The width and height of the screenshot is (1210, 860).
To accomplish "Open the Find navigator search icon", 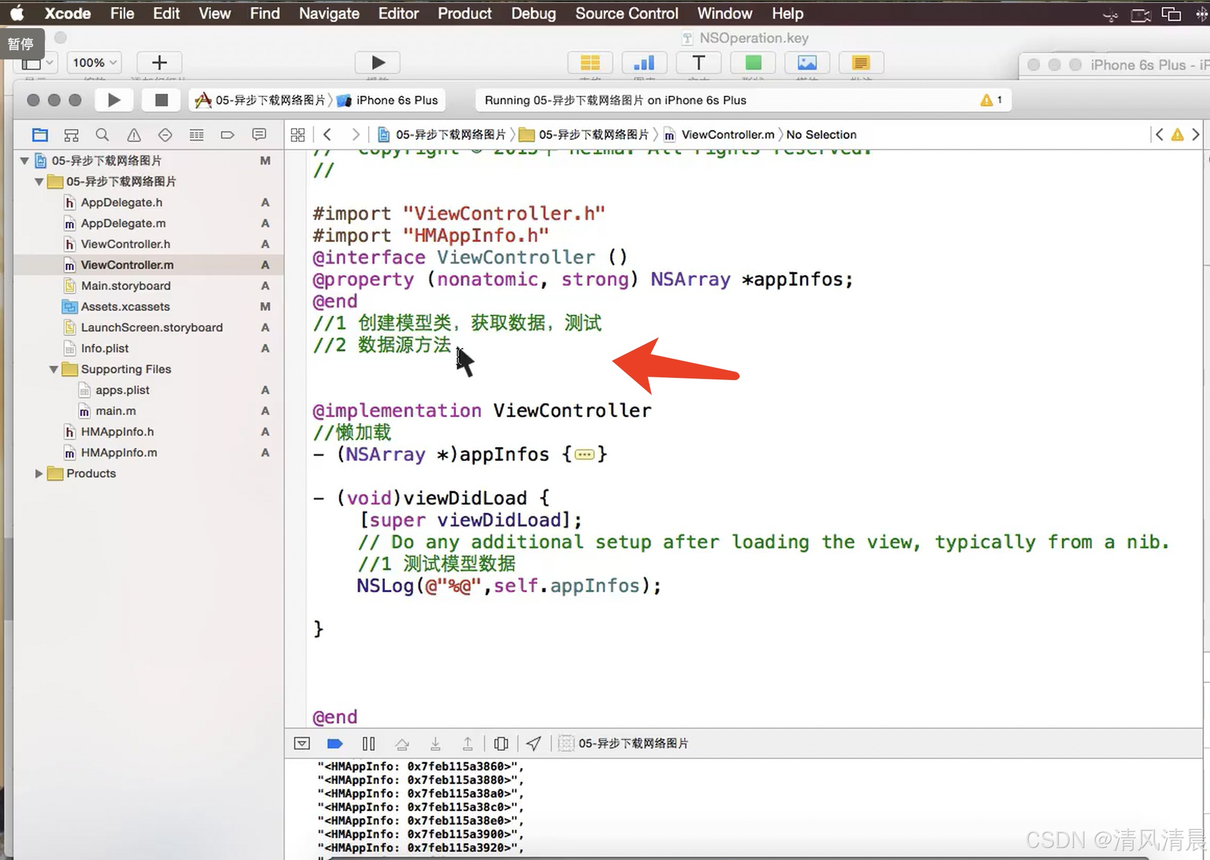I will (102, 135).
